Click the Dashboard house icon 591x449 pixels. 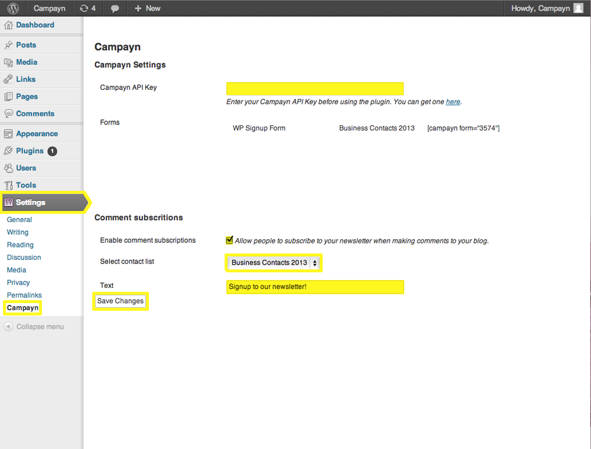(x=8, y=25)
